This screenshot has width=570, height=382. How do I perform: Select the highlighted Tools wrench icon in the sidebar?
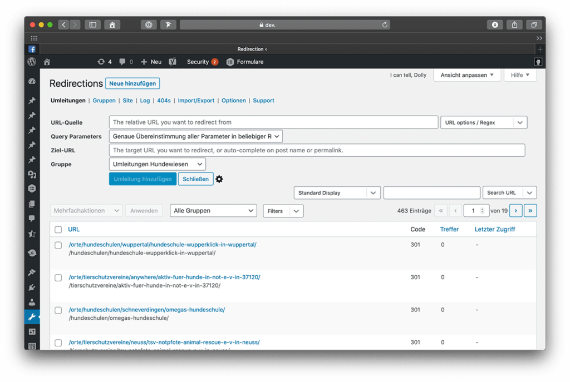pos(32,317)
